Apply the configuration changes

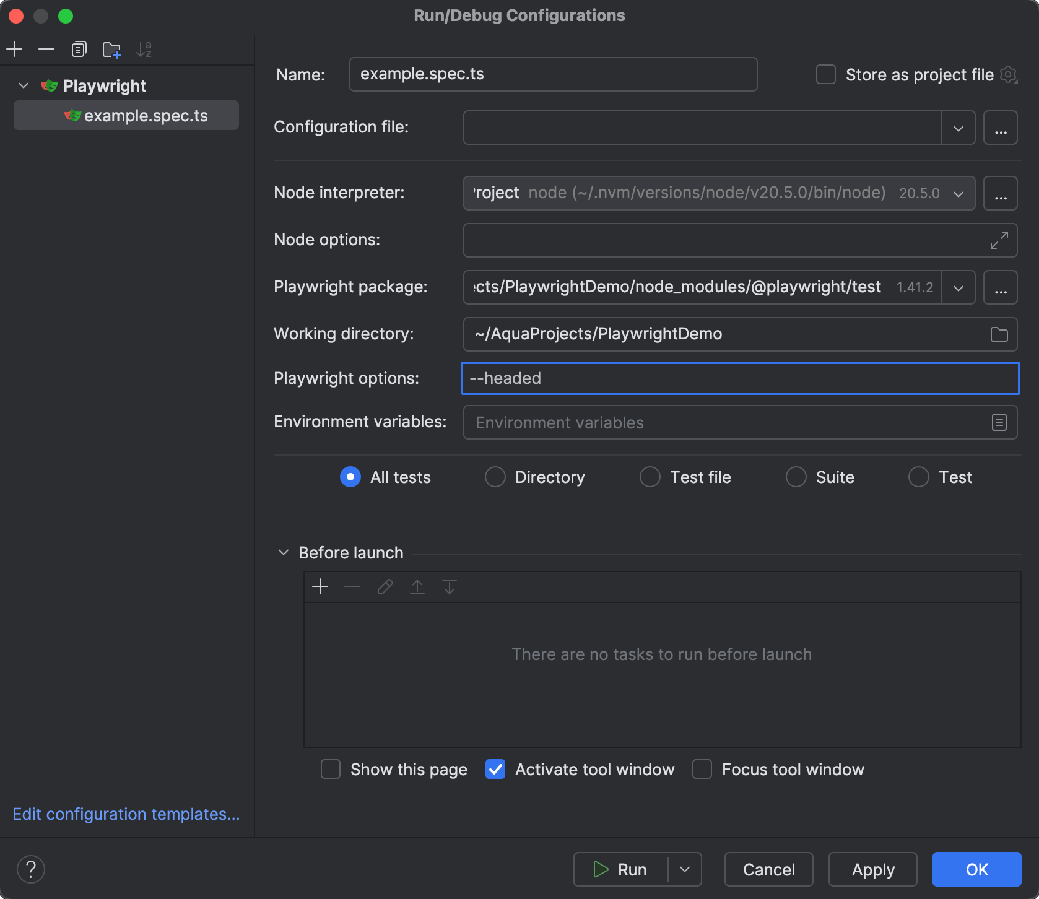pyautogui.click(x=872, y=869)
